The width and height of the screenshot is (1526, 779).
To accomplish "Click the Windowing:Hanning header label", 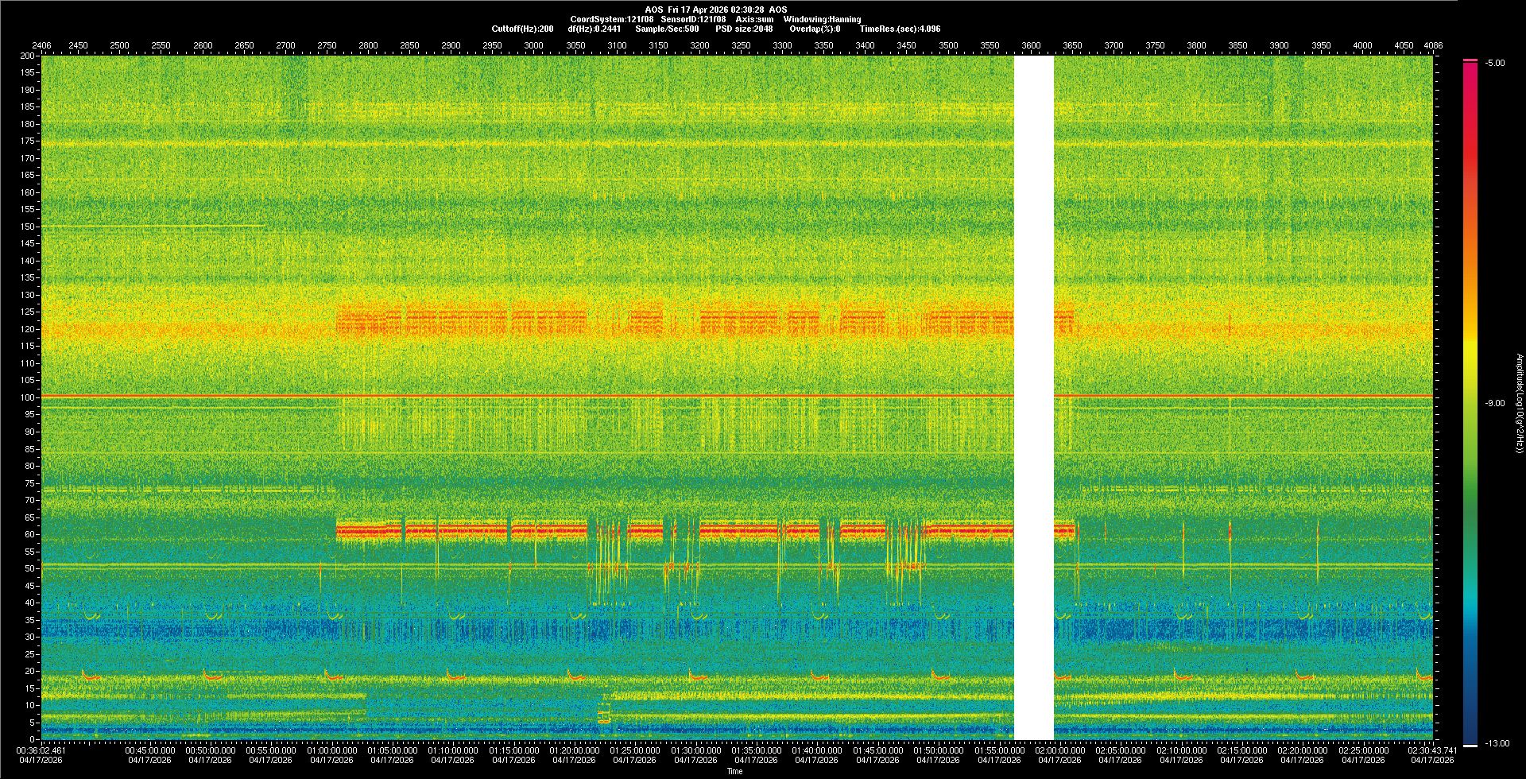I will [x=822, y=19].
